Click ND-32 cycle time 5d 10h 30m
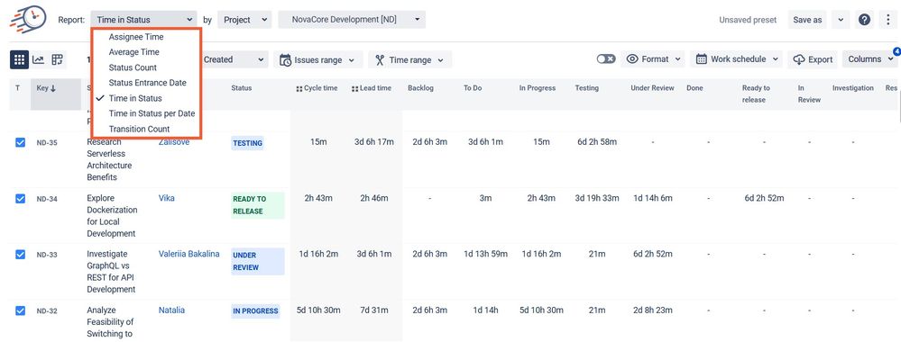Viewport: 901px width, 342px height. 318,310
